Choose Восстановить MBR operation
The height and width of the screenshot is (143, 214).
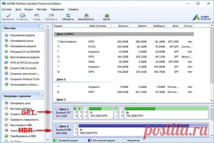click(21, 125)
